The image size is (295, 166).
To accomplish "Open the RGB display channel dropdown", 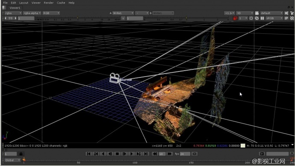I will [x=51, y=13].
